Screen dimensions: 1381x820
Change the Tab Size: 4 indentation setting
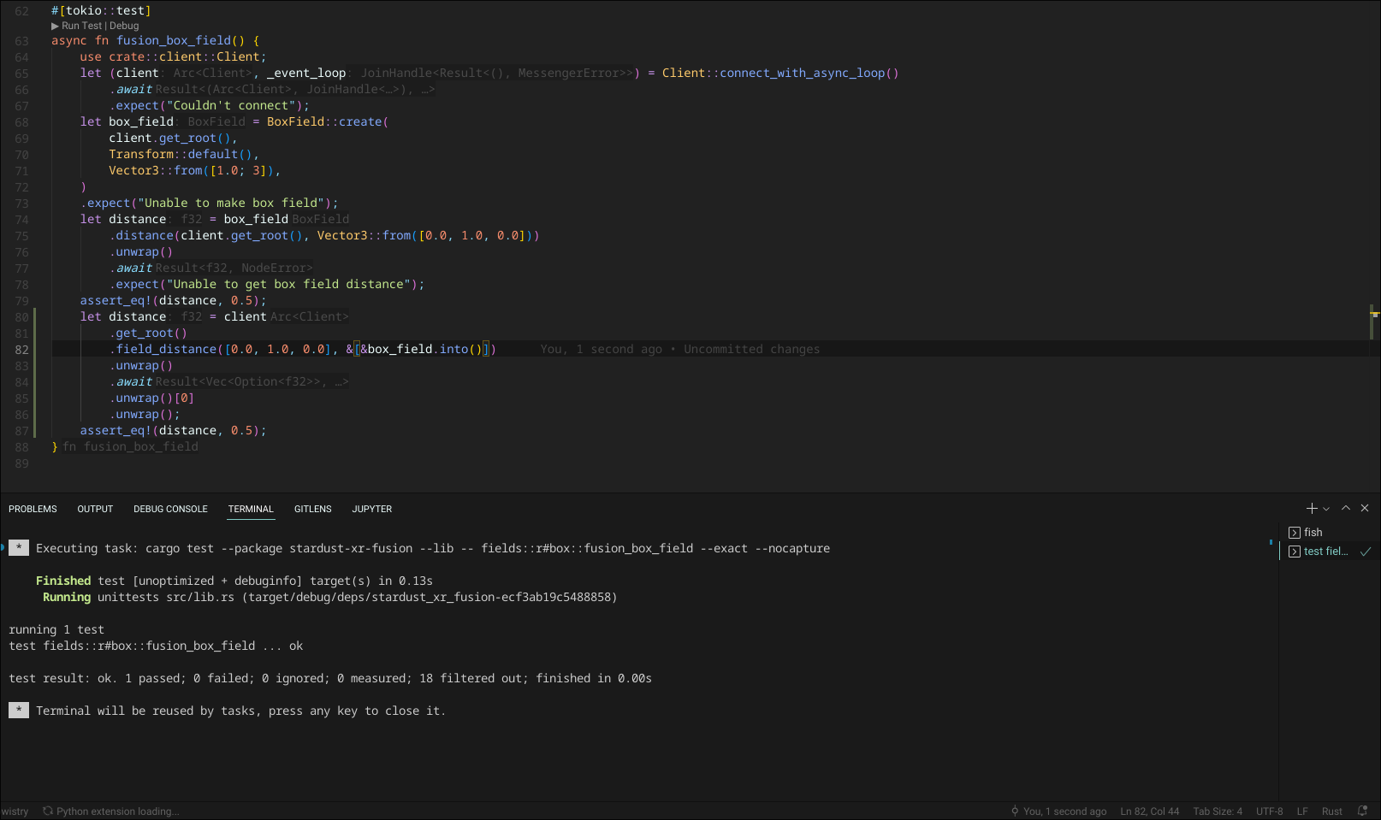1218,811
